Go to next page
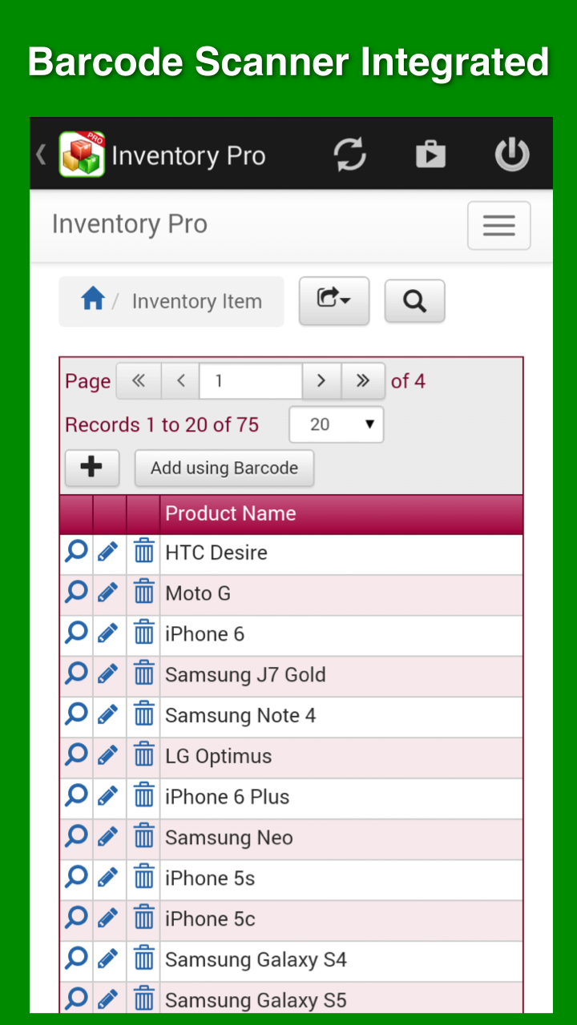This screenshot has height=1025, width=577. click(321, 381)
